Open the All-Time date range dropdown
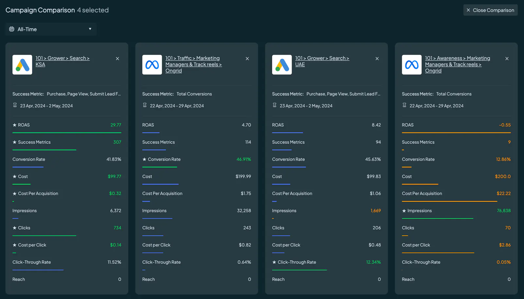The image size is (524, 299). coord(51,29)
